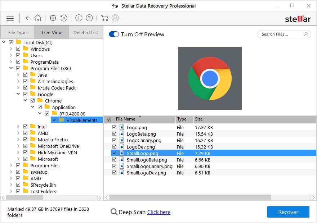Image resolution: width=317 pixels, height=223 pixels.
Task: Collapse the Chrome folder node
Action: 26,100
